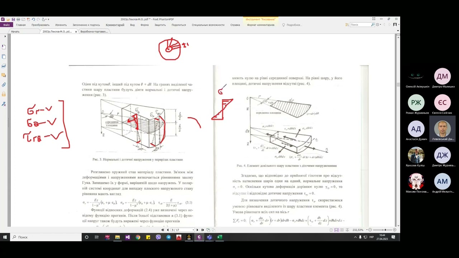This screenshot has height=258, width=459.
Task: Open the page number dropdown
Action: point(193,230)
